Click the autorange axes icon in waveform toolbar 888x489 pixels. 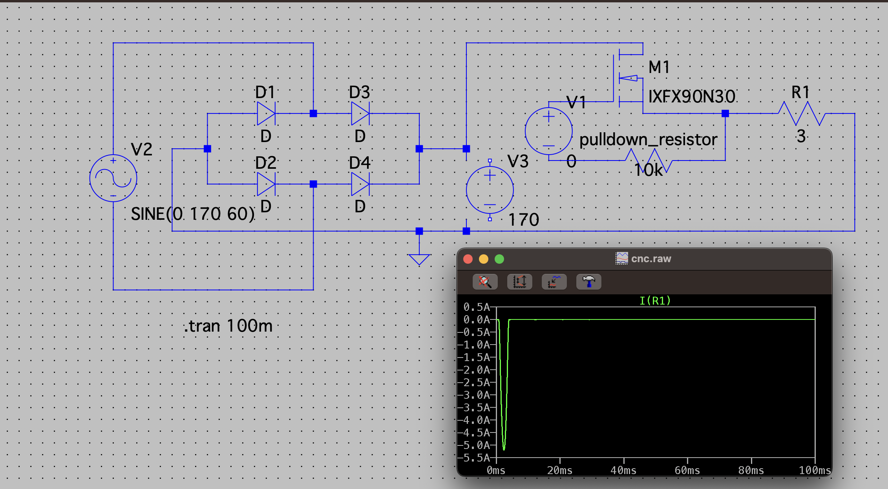[x=519, y=281]
